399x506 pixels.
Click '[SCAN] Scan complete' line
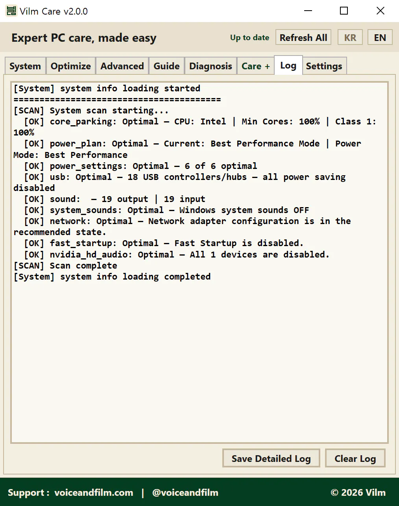tap(65, 265)
